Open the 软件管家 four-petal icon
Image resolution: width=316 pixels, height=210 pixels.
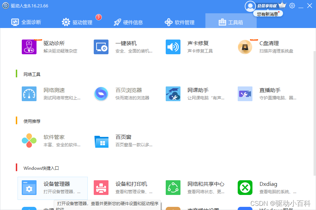[29, 140]
